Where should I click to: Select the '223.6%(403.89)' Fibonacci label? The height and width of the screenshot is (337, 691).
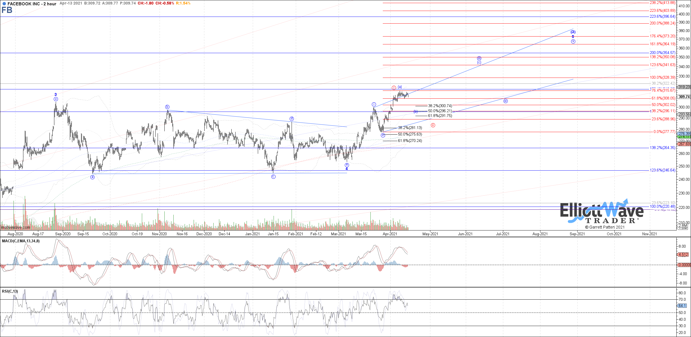(x=662, y=11)
